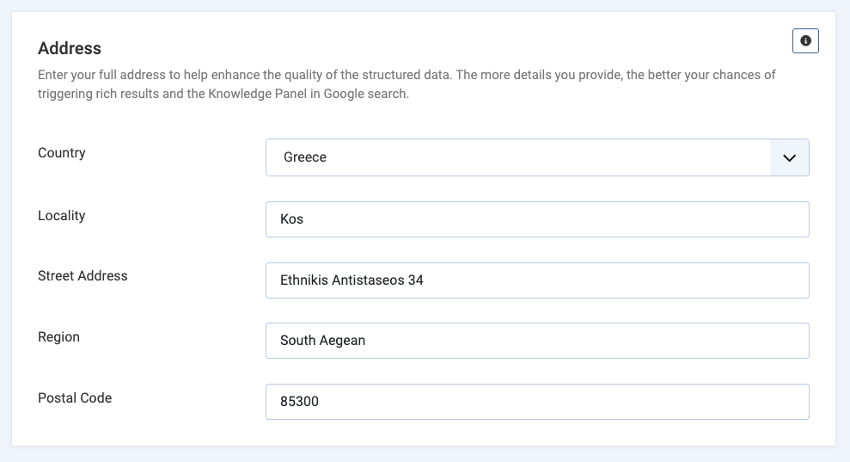The width and height of the screenshot is (850, 462).
Task: Focus the Region input field
Action: (x=537, y=341)
